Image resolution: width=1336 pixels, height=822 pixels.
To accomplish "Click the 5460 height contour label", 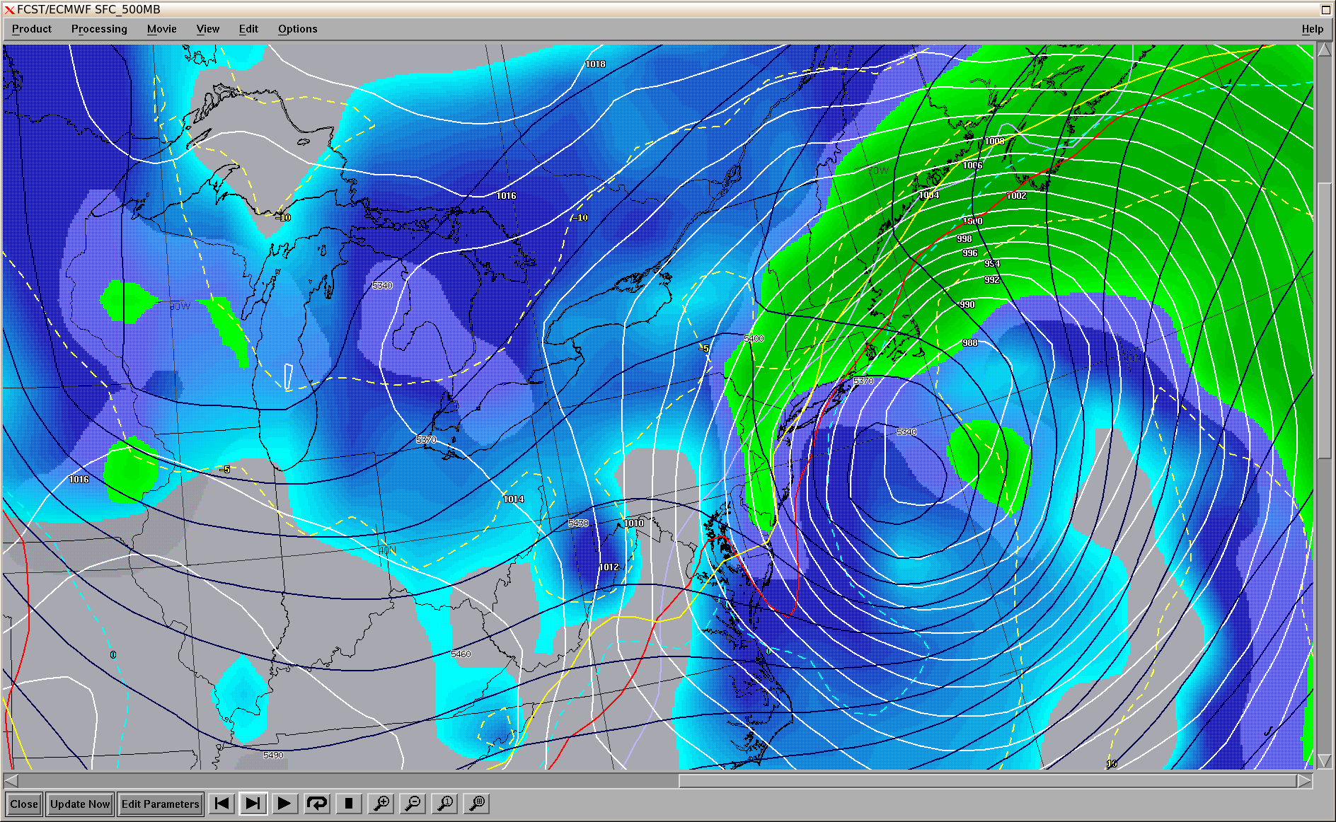I will pos(461,654).
